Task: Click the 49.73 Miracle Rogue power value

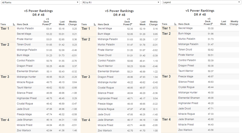Action: pyautogui.click(x=49, y=82)
